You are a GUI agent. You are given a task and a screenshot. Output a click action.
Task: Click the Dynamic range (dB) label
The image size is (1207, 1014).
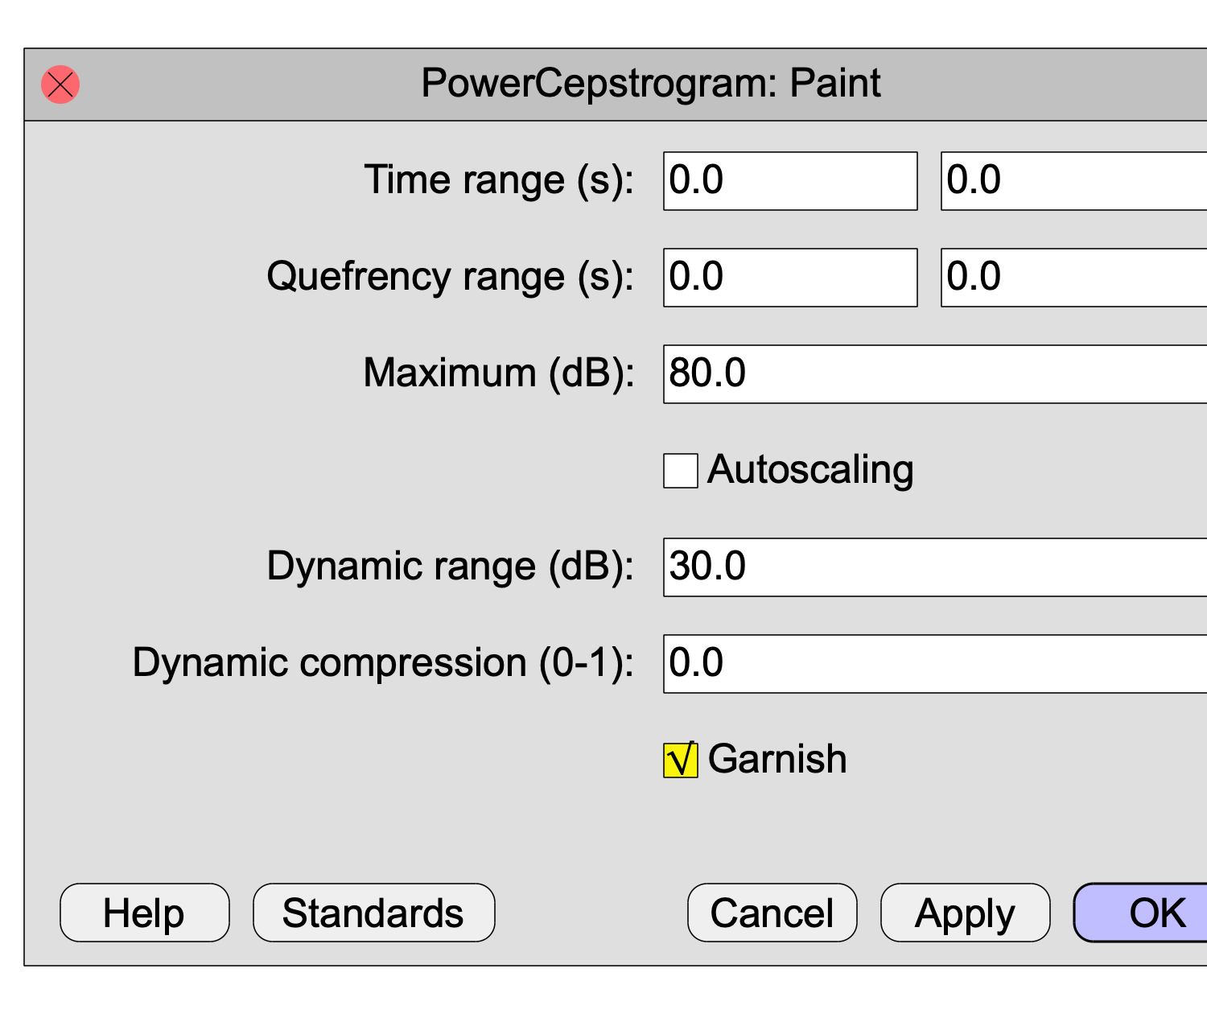[451, 567]
